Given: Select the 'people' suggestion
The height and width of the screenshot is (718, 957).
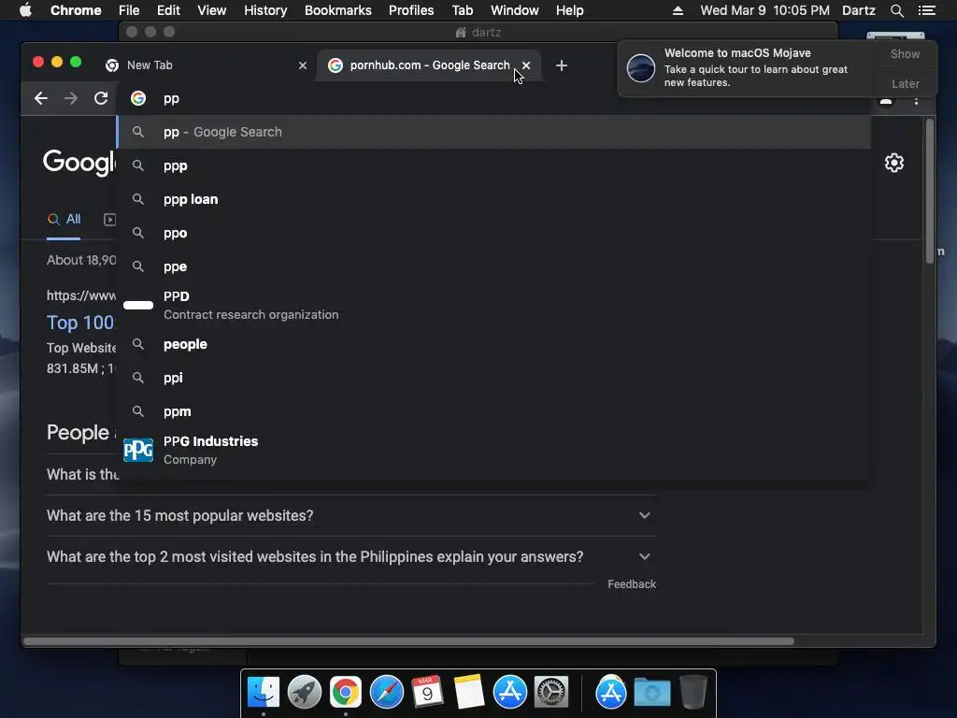Looking at the screenshot, I should [493, 344].
